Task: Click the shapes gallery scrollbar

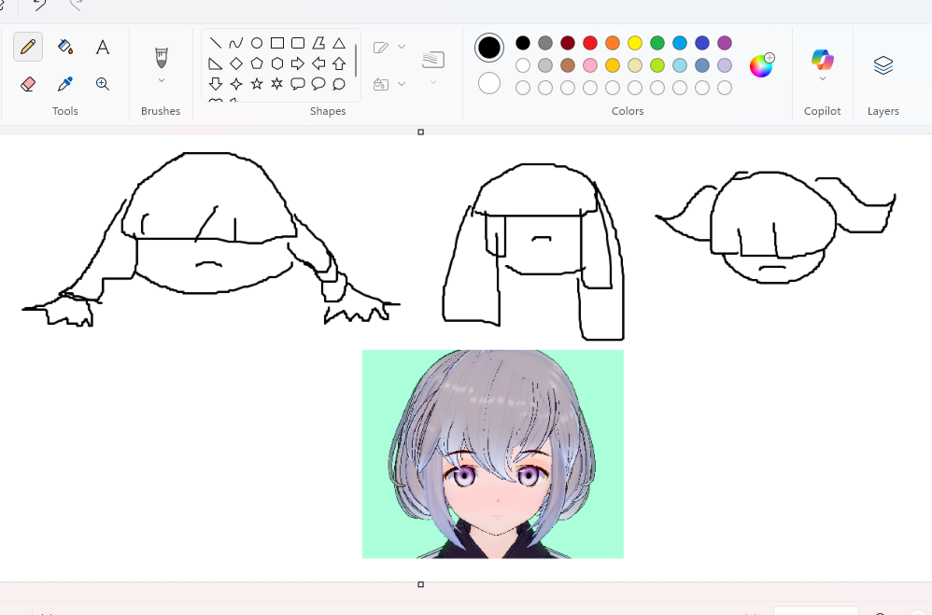Action: click(356, 62)
